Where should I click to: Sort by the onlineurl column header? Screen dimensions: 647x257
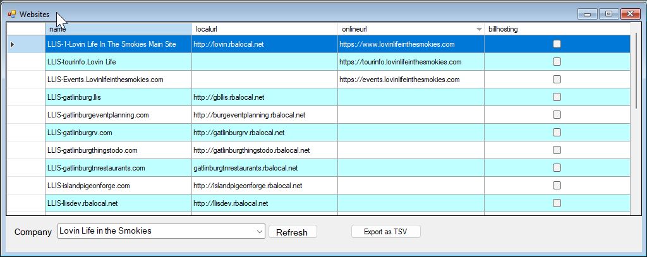(411, 29)
